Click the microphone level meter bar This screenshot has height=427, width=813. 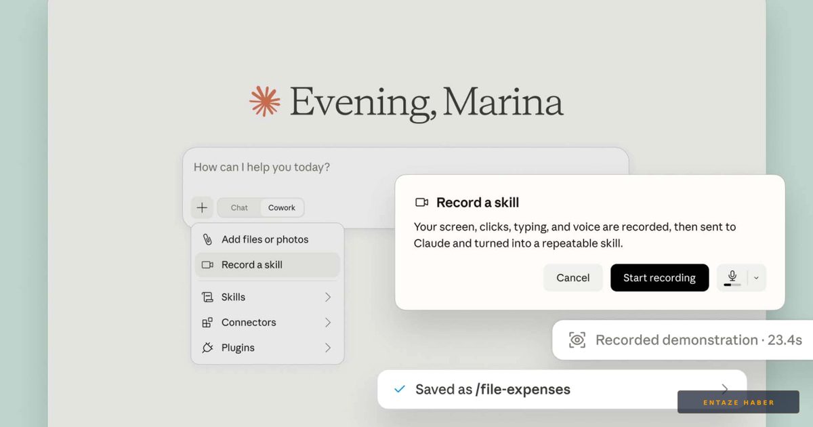click(732, 285)
